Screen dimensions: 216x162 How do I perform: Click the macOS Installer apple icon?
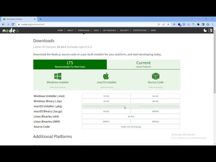coord(106,76)
